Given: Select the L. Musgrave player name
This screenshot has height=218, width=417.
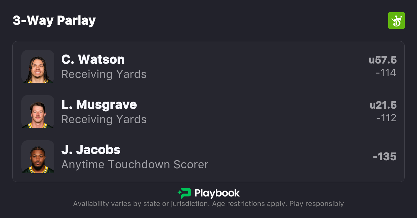Looking at the screenshot, I should [x=99, y=105].
